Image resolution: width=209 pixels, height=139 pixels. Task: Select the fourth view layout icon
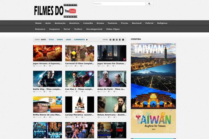(120, 40)
